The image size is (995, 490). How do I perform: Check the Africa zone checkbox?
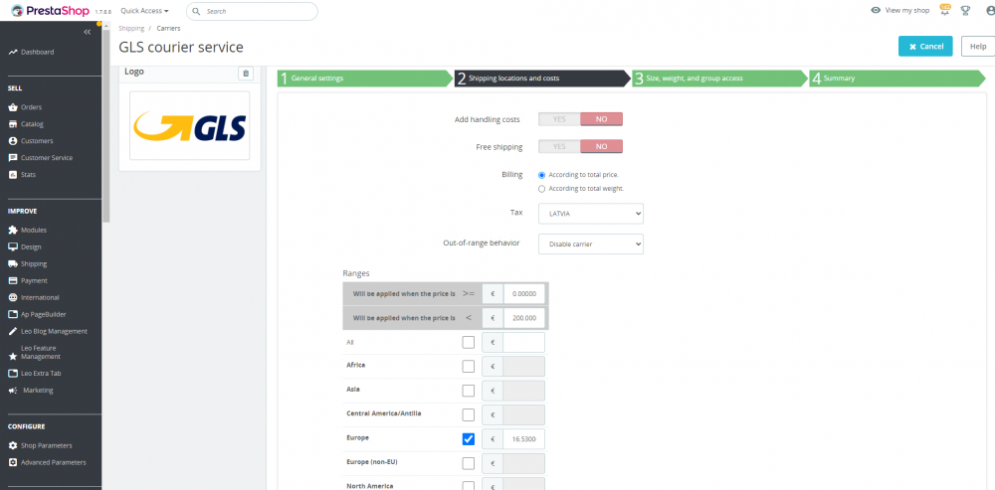tap(469, 367)
